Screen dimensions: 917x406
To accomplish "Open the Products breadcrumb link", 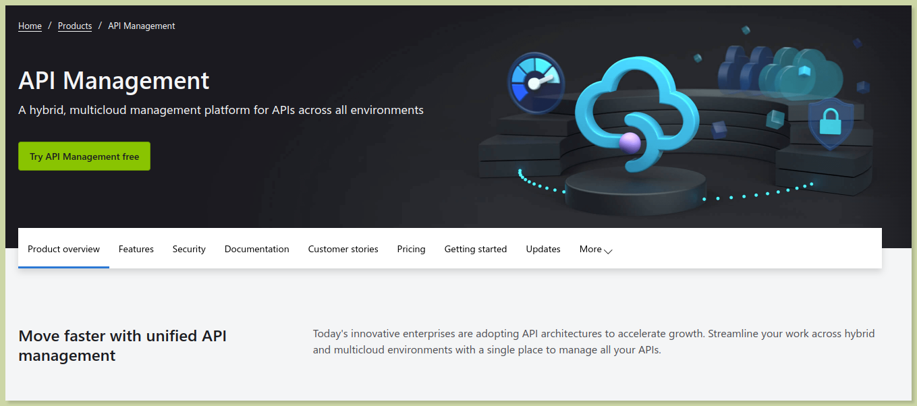I will click(x=75, y=26).
